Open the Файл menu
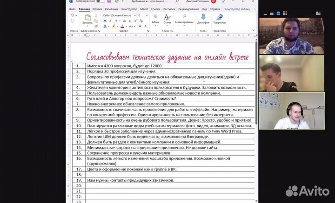This screenshot has height=203, width=335. [x=72, y=9]
